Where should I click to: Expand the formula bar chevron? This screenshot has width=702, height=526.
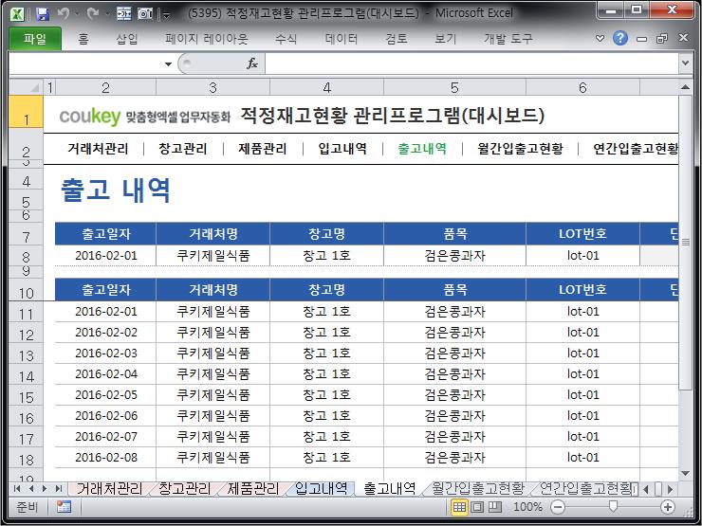[685, 63]
